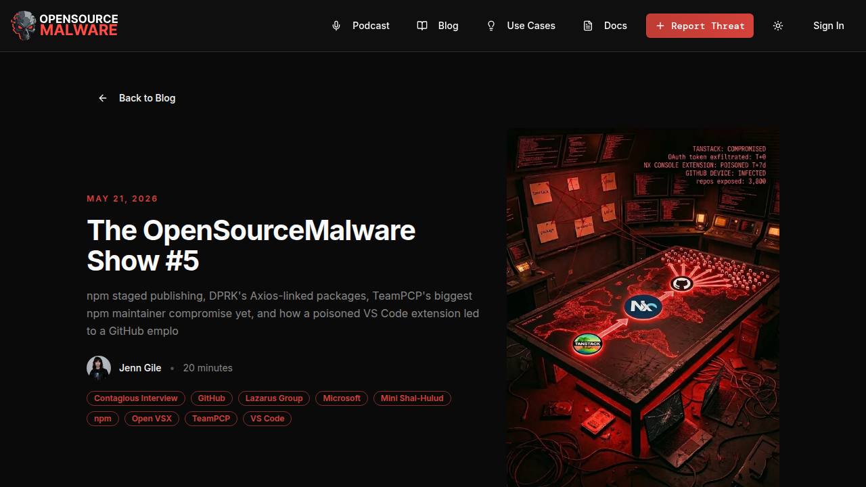
Task: Click the title The OpenSourceMalware Show #5
Action: pyautogui.click(x=251, y=246)
